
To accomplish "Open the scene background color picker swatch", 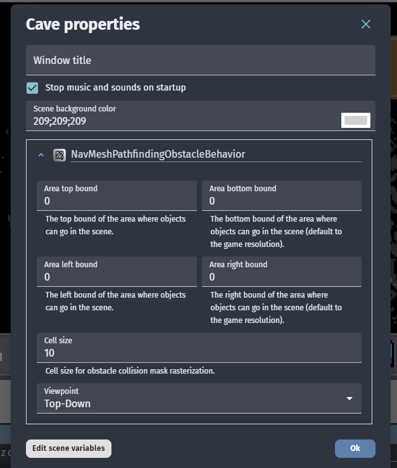I will click(x=355, y=120).
